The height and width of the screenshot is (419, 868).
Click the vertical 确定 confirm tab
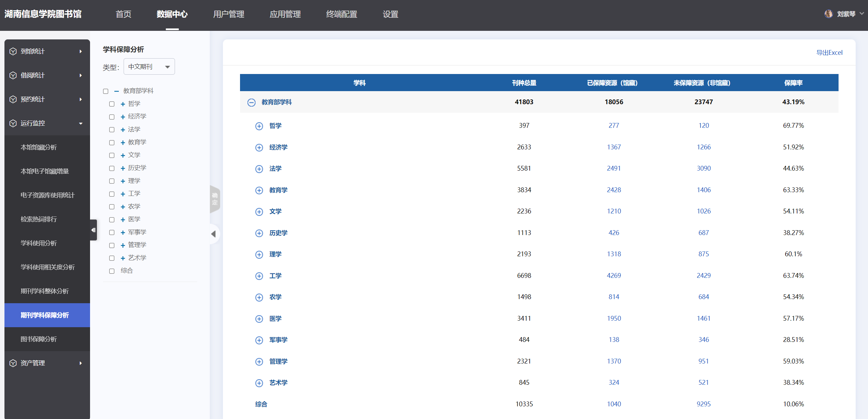(215, 199)
